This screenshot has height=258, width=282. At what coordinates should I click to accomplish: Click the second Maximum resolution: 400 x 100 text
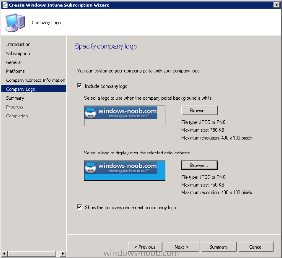(x=216, y=192)
